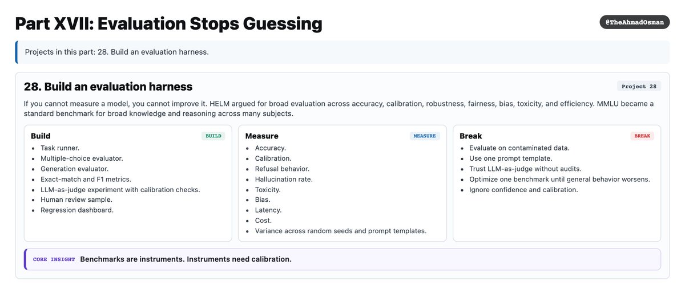Image resolution: width=685 pixels, height=293 pixels.
Task: Click the Project 28 badge
Action: pos(639,87)
